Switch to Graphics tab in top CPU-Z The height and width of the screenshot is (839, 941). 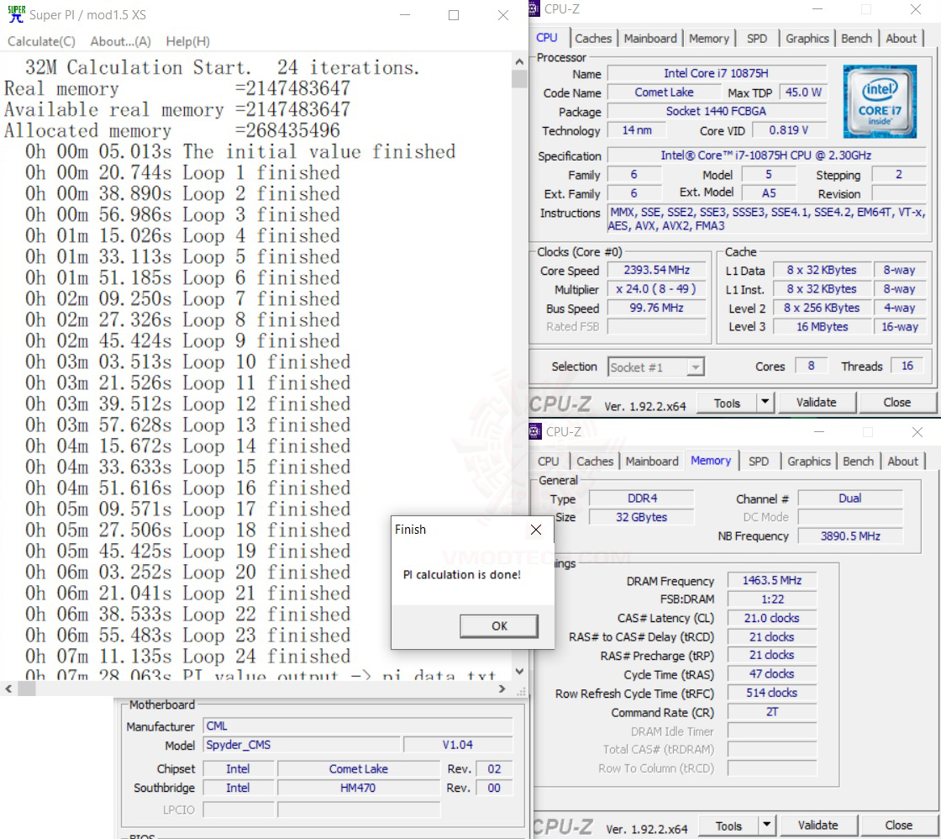click(807, 39)
